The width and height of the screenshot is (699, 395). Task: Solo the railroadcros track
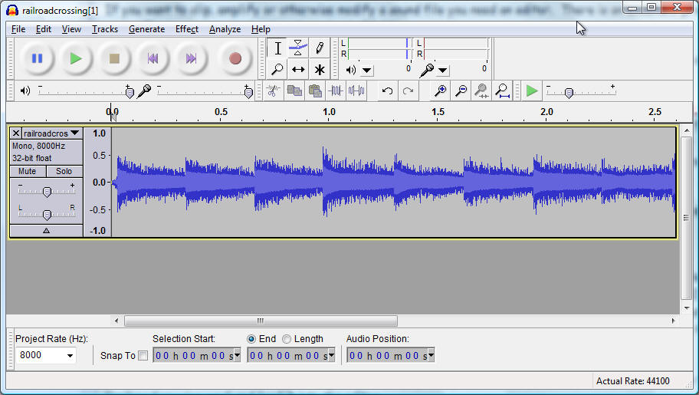(x=64, y=171)
